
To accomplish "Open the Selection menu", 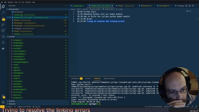I will [x=11, y=2].
